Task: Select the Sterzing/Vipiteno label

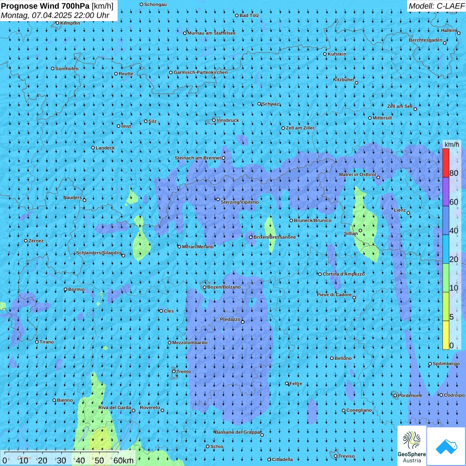Action: 240,202
